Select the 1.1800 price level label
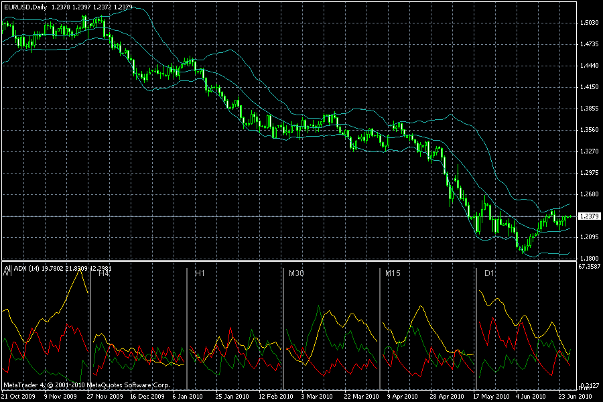Screen dimensions: 603x402 [589, 259]
